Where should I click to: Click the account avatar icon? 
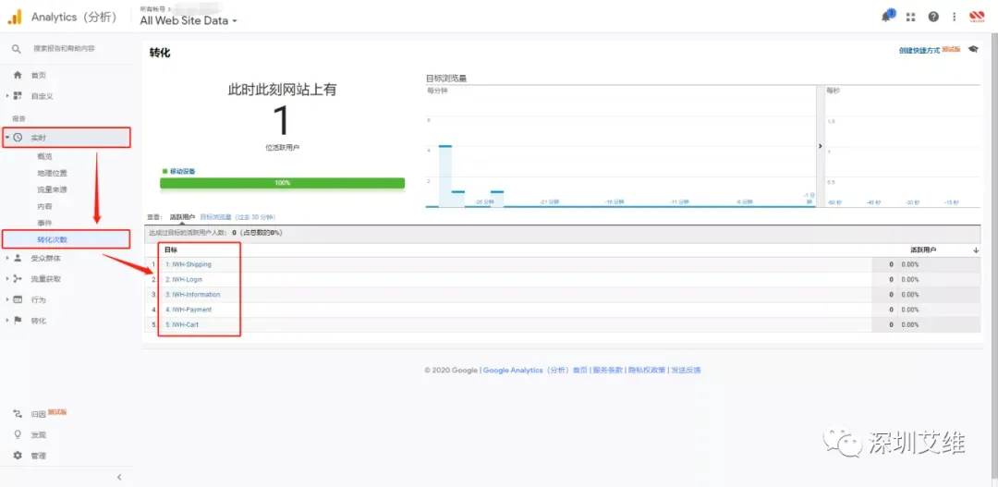(x=977, y=17)
